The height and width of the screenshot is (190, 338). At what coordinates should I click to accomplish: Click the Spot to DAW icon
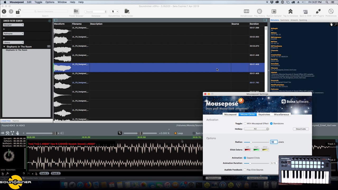305,11
